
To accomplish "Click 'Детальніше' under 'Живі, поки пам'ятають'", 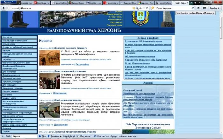I will click(x=61, y=125).
